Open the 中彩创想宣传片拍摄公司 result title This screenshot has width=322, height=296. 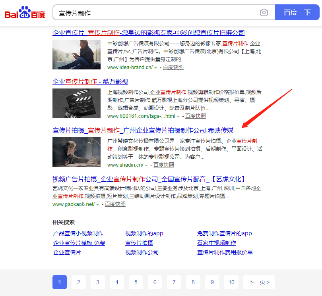click(148, 33)
